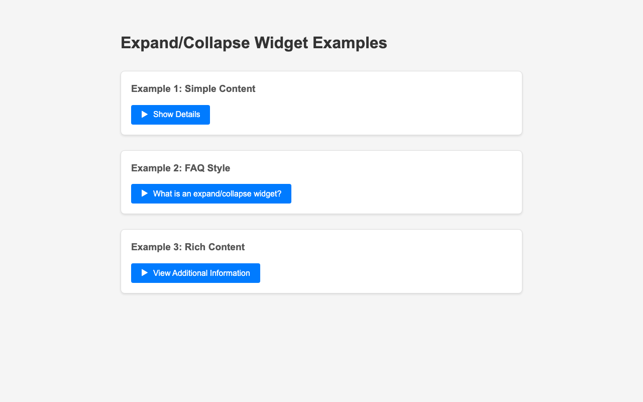Click the "Example 3: Rich Content" heading

[187, 247]
